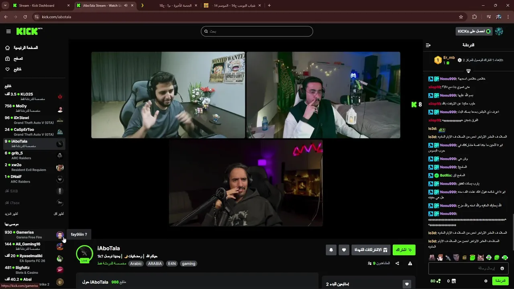Click the green Subscribe button

(x=404, y=250)
